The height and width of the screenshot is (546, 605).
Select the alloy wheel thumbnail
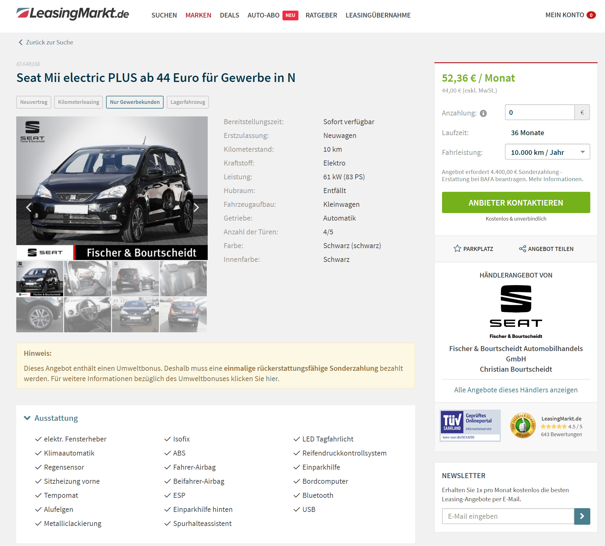tap(40, 315)
